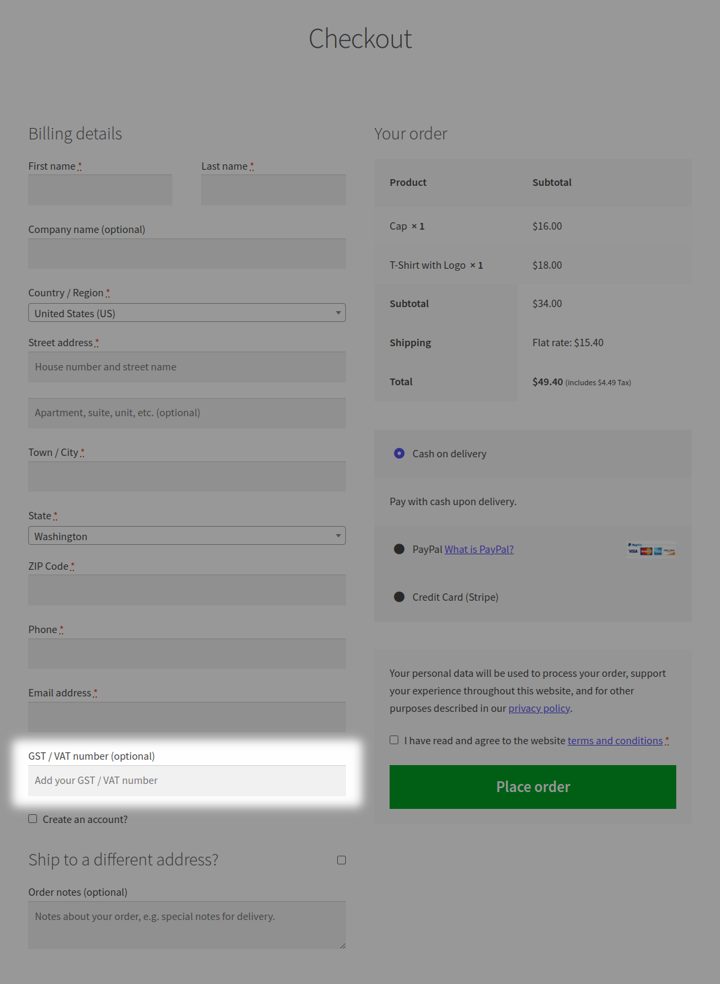Enable Ship to a different address

coord(341,859)
